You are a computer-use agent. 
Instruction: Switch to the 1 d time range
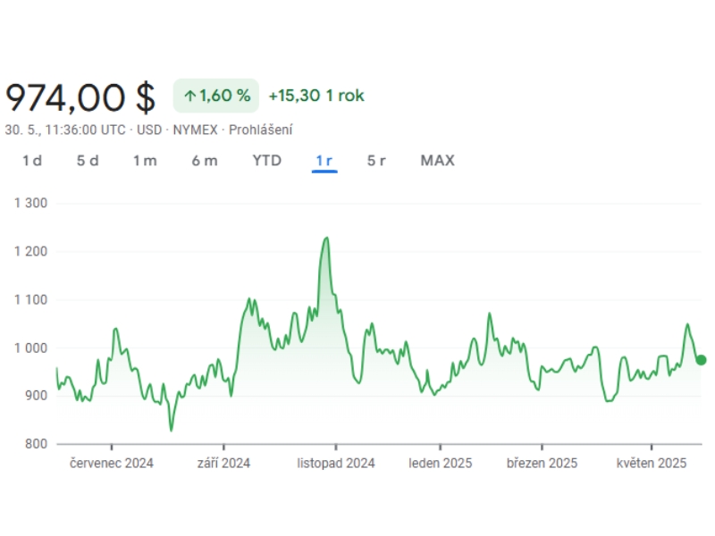pos(32,161)
